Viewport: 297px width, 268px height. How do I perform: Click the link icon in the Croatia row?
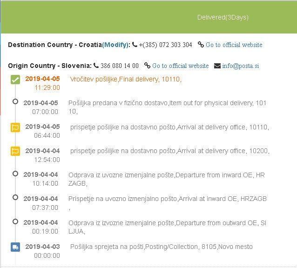pyautogui.click(x=201, y=45)
